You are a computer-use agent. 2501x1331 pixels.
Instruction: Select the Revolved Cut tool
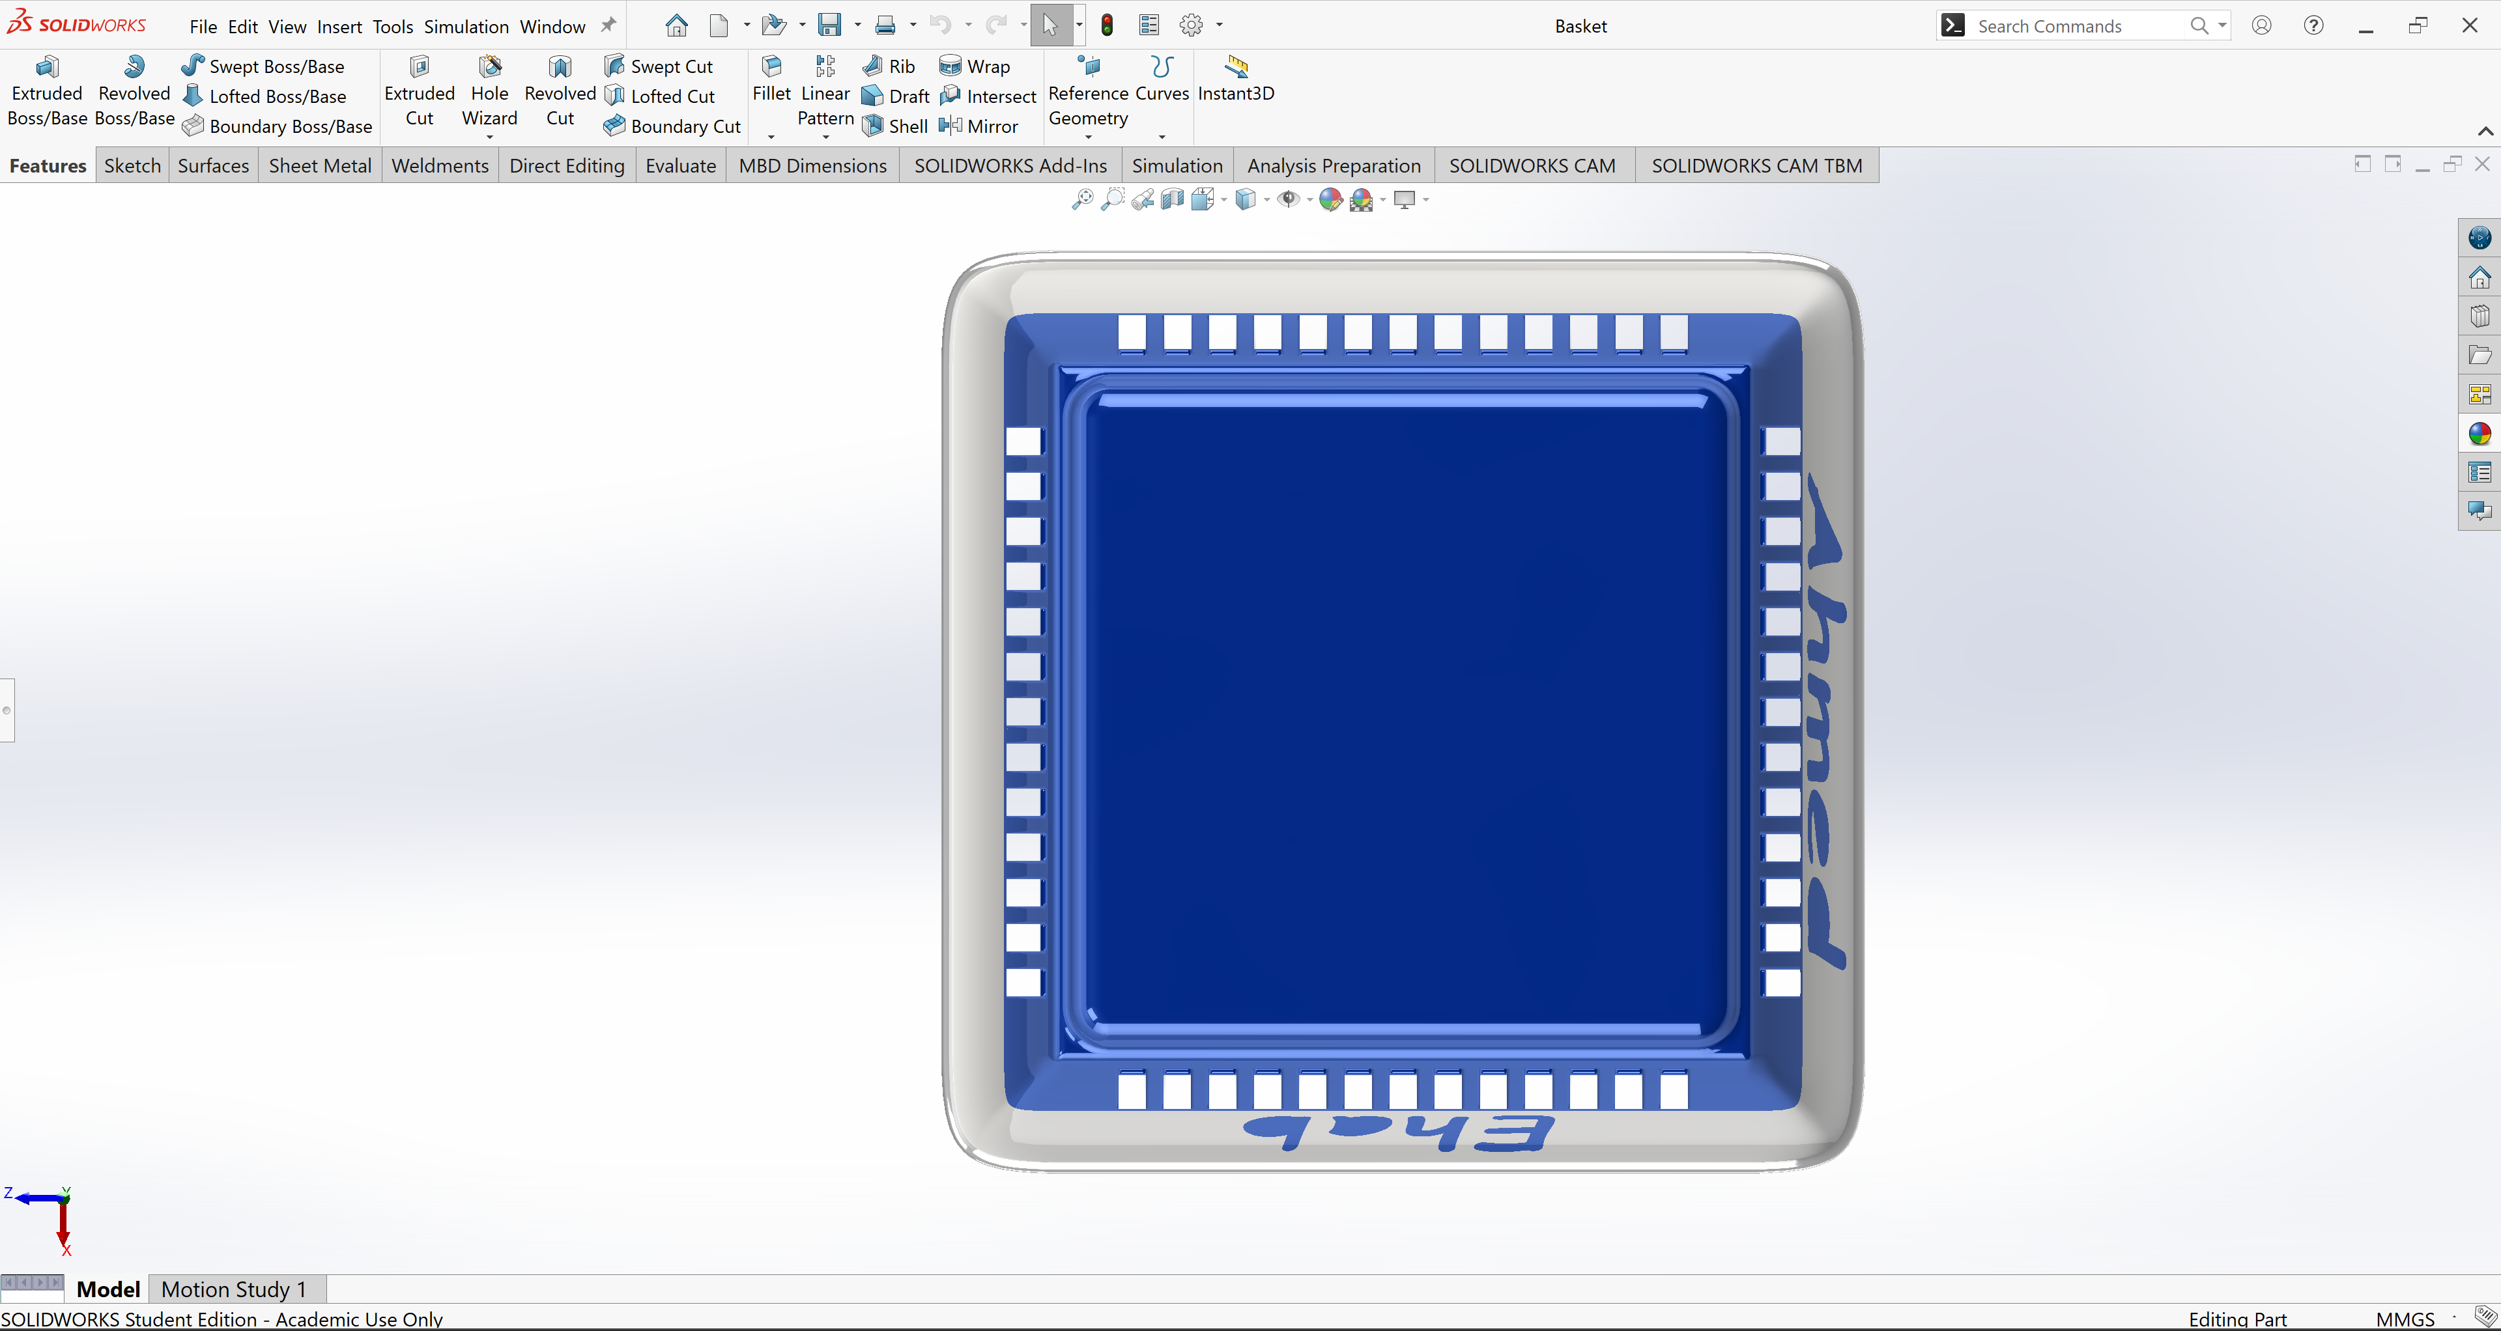click(x=560, y=91)
